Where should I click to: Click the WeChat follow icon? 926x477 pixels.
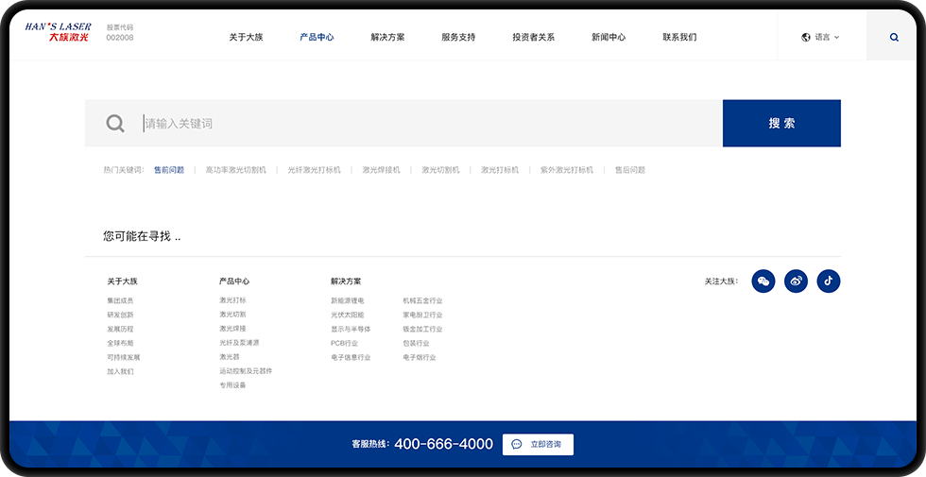763,281
